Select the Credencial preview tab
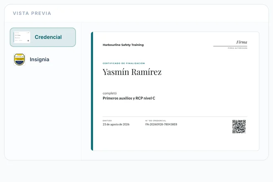 point(43,37)
